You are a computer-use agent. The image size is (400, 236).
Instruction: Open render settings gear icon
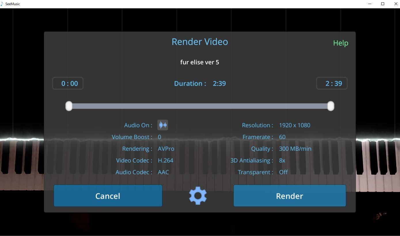tap(198, 196)
